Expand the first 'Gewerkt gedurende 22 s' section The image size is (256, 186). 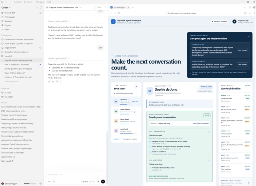(x=59, y=21)
